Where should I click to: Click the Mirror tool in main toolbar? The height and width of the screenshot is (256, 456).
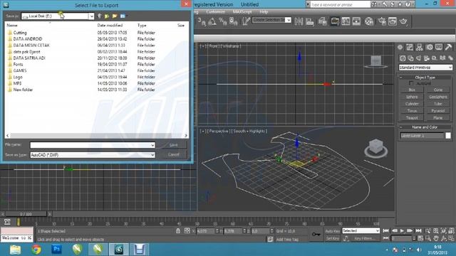pos(299,21)
